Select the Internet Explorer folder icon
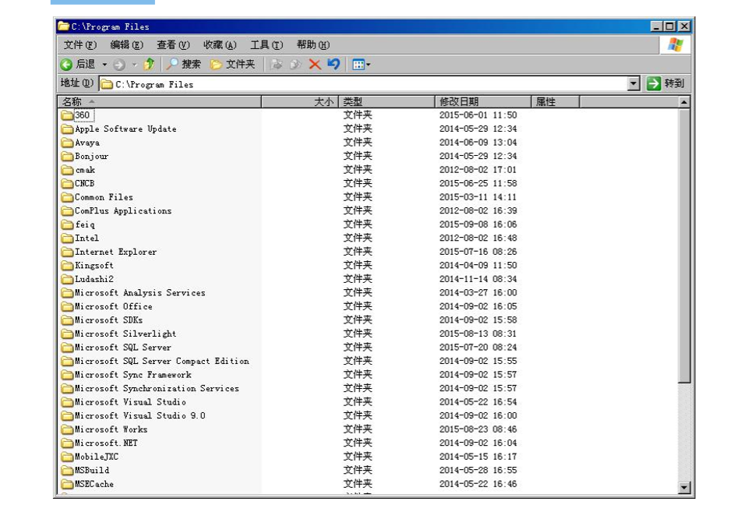 (x=67, y=252)
